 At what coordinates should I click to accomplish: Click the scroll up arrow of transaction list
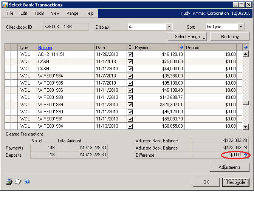pos(246,54)
